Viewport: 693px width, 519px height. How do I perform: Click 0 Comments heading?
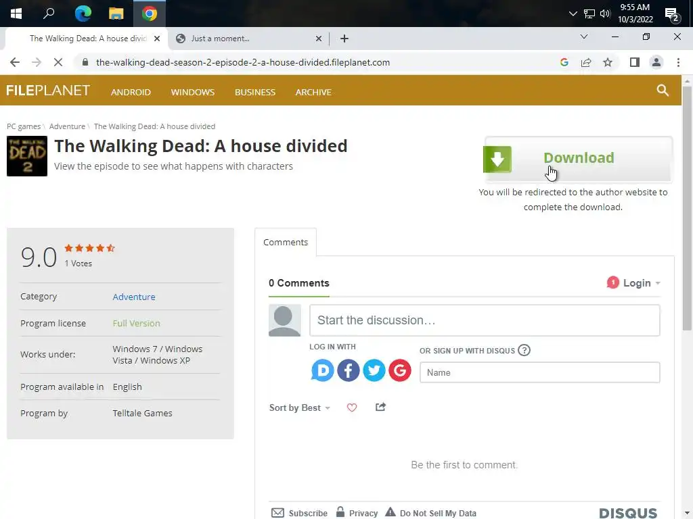point(298,283)
